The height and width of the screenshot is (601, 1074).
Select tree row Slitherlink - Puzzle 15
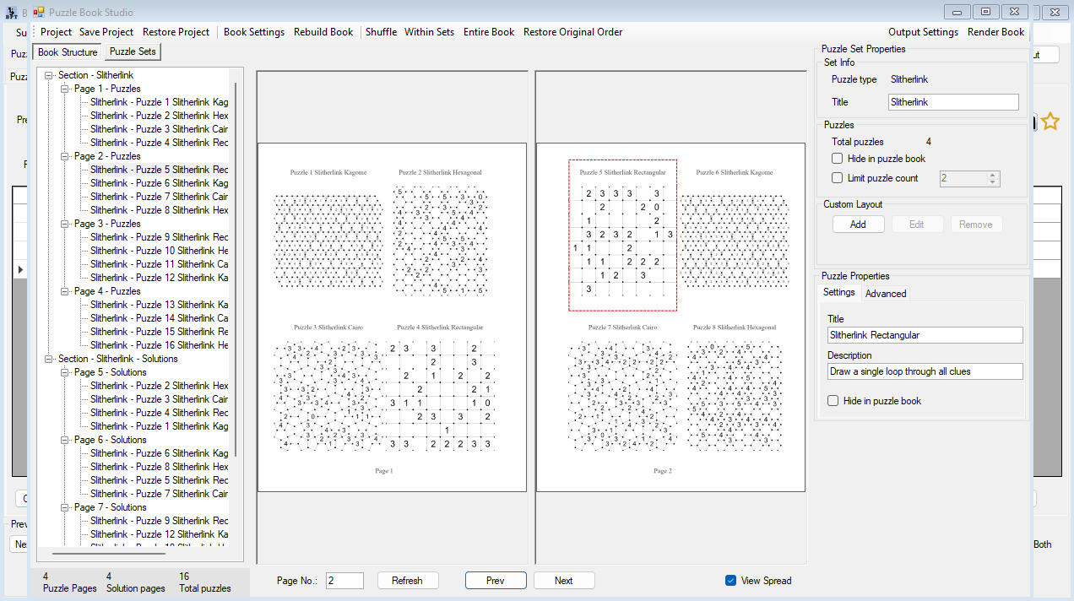159,332
